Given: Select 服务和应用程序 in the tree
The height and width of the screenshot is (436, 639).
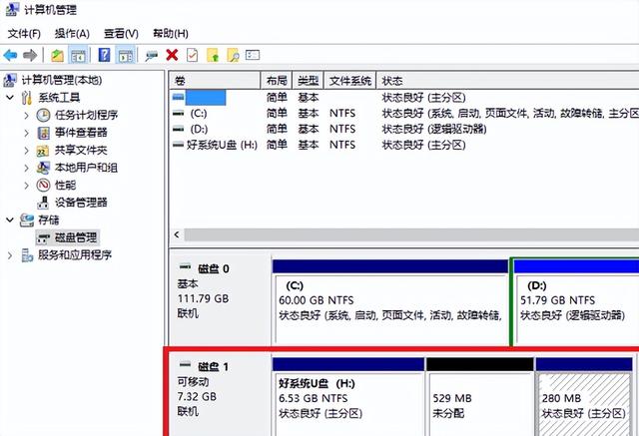Looking at the screenshot, I should (x=75, y=255).
